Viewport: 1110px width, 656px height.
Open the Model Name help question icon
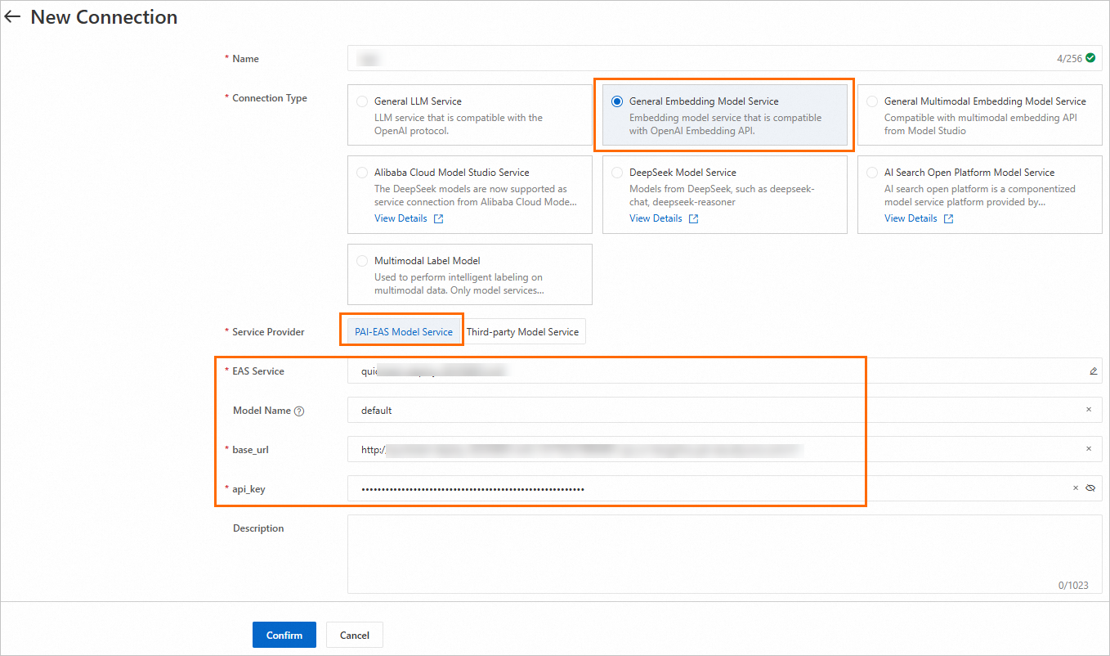(299, 411)
